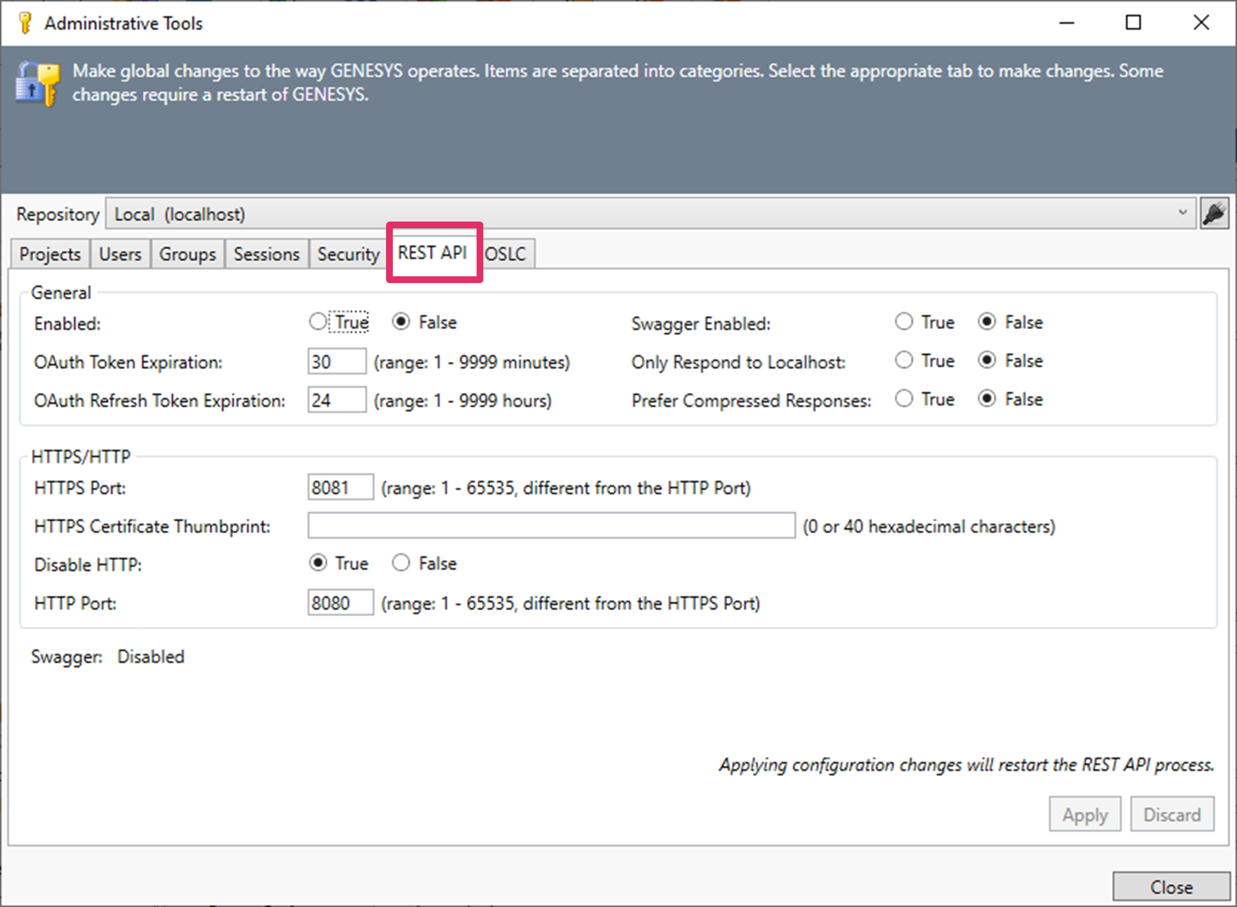Viewport: 1237px width, 907px height.
Task: Click the key icon in the title bar
Action: pos(25,22)
